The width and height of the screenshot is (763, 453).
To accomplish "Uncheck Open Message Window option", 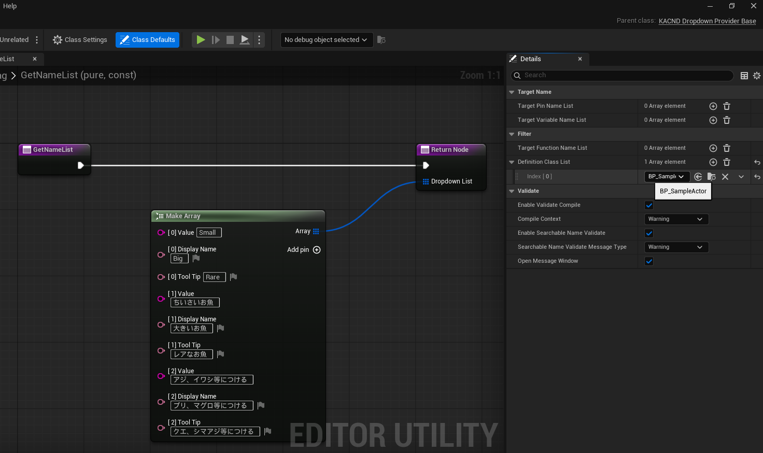I will click(649, 261).
